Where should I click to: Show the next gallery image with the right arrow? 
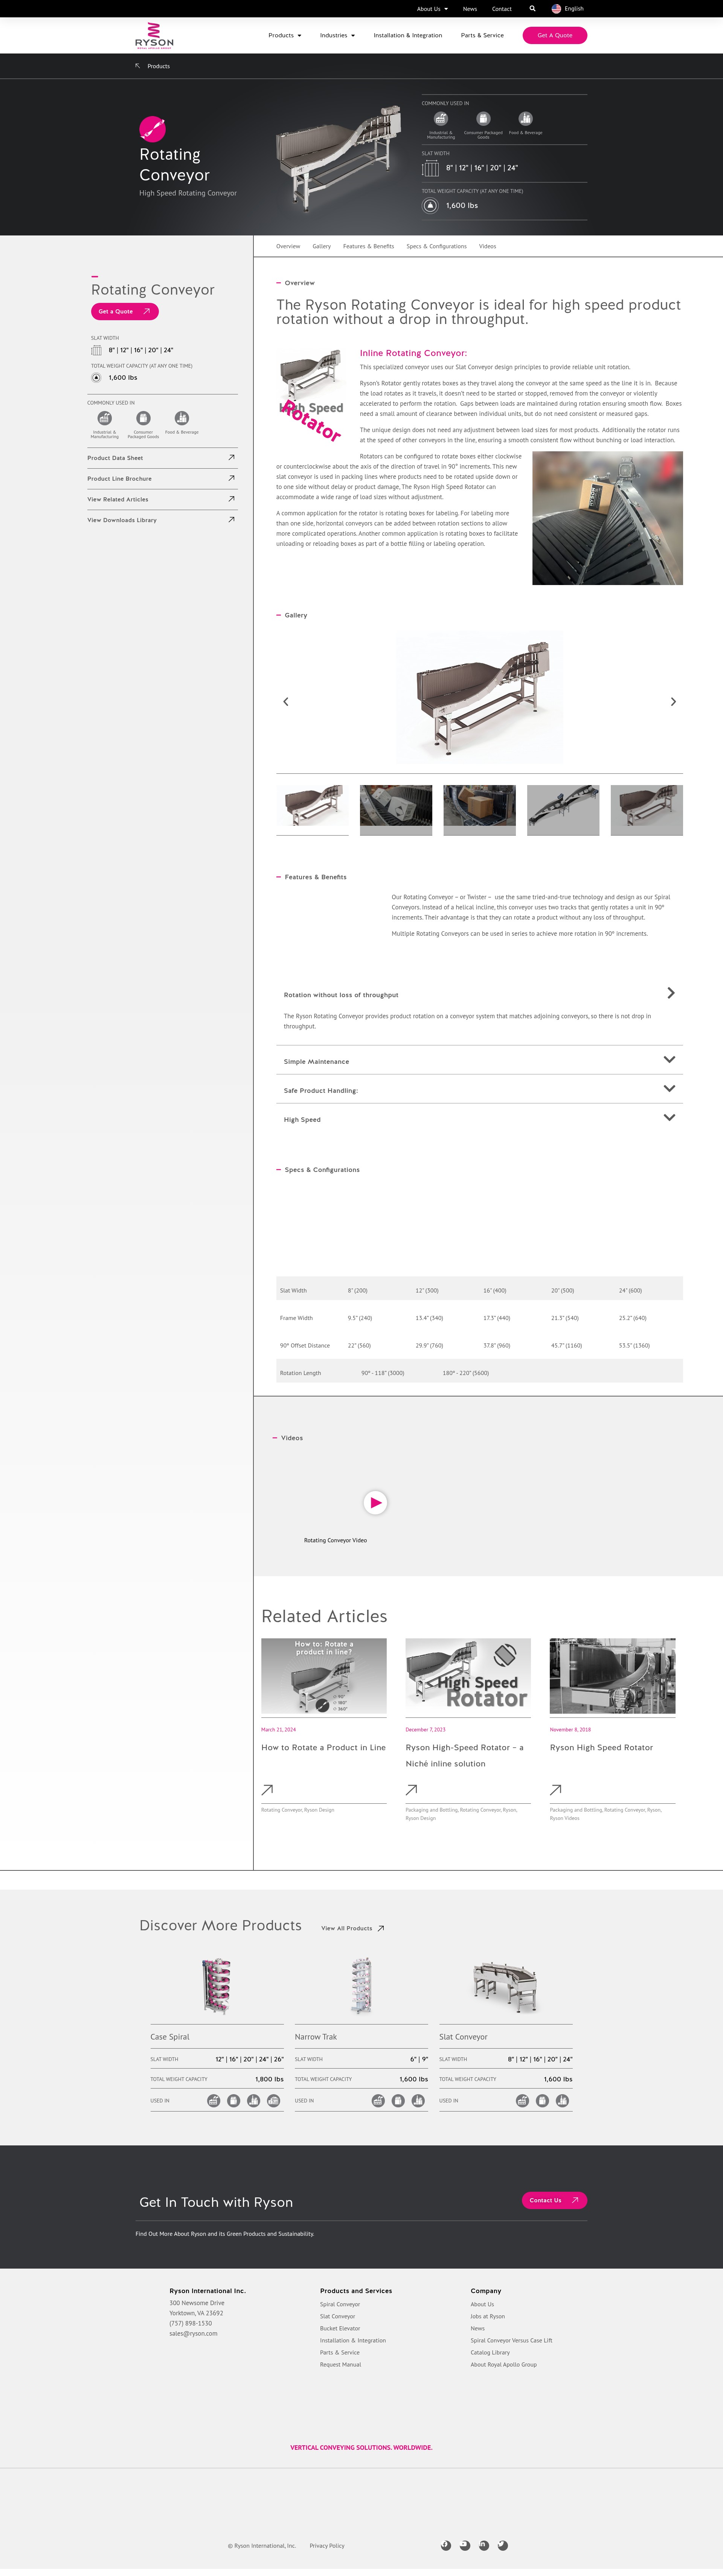coord(673,702)
